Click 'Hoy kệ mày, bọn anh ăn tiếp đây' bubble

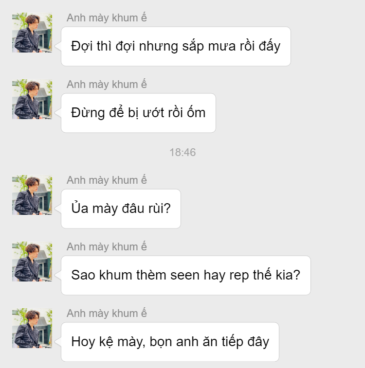click(170, 342)
